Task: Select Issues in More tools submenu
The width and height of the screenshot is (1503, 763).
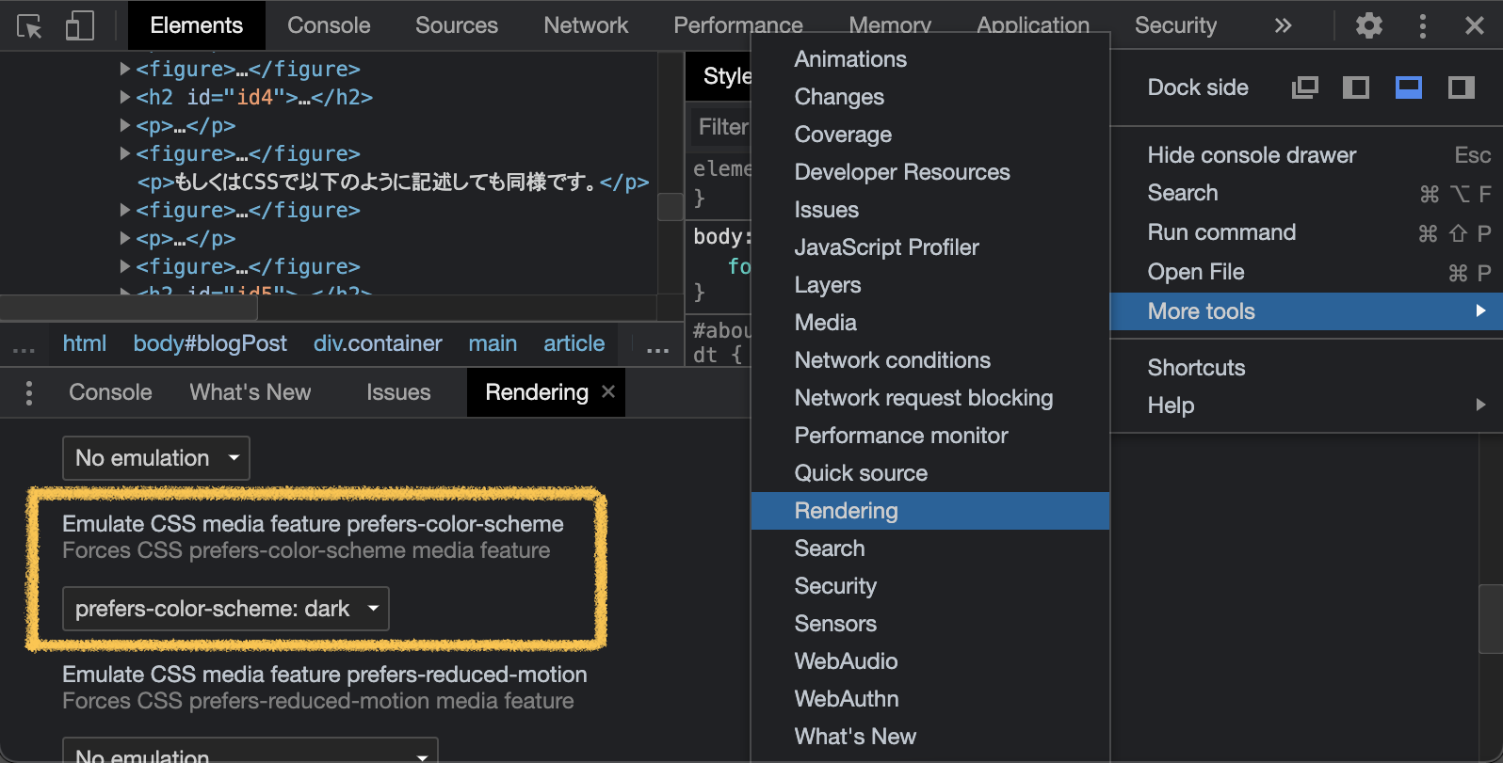Action: tap(930, 210)
